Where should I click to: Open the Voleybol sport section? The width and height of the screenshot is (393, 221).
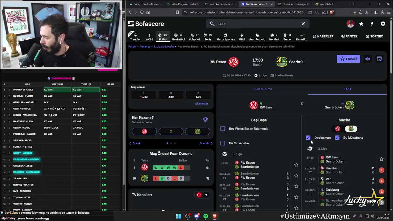[x=194, y=37]
